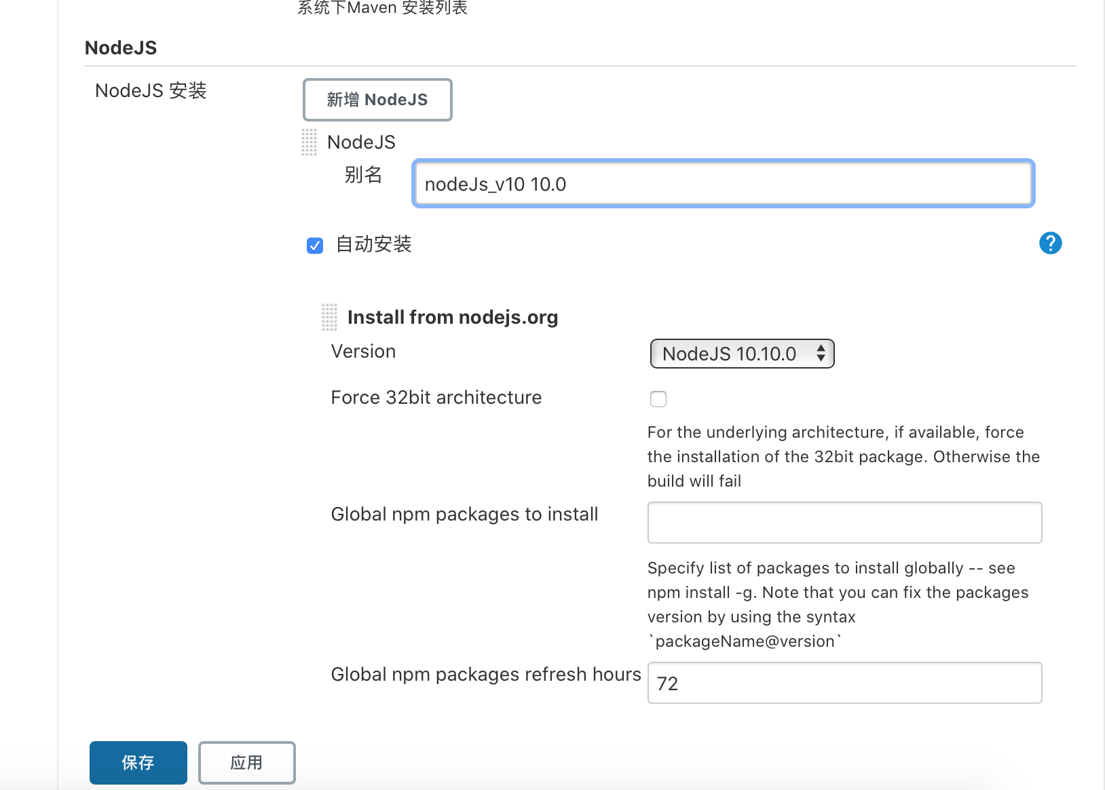
Task: Toggle the 自动安装 checkbox
Action: [315, 245]
